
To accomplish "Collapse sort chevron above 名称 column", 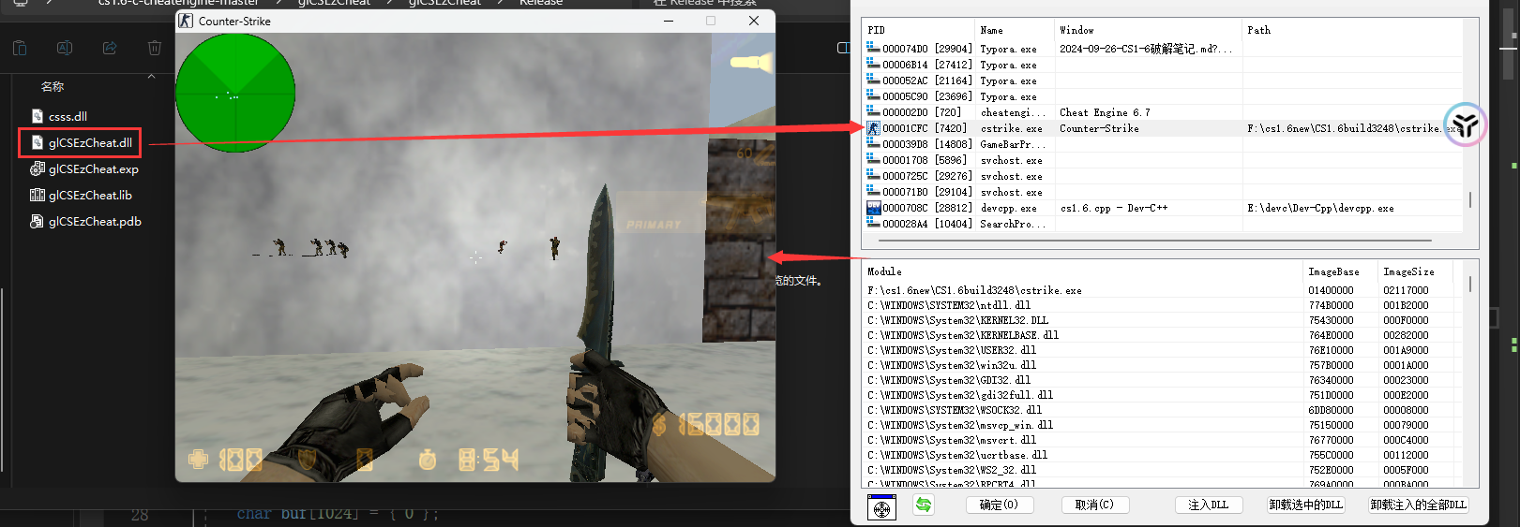I will tap(151, 76).
